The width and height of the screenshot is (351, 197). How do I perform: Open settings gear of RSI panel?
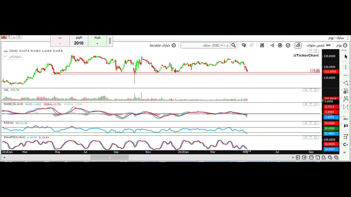[x=316, y=123]
